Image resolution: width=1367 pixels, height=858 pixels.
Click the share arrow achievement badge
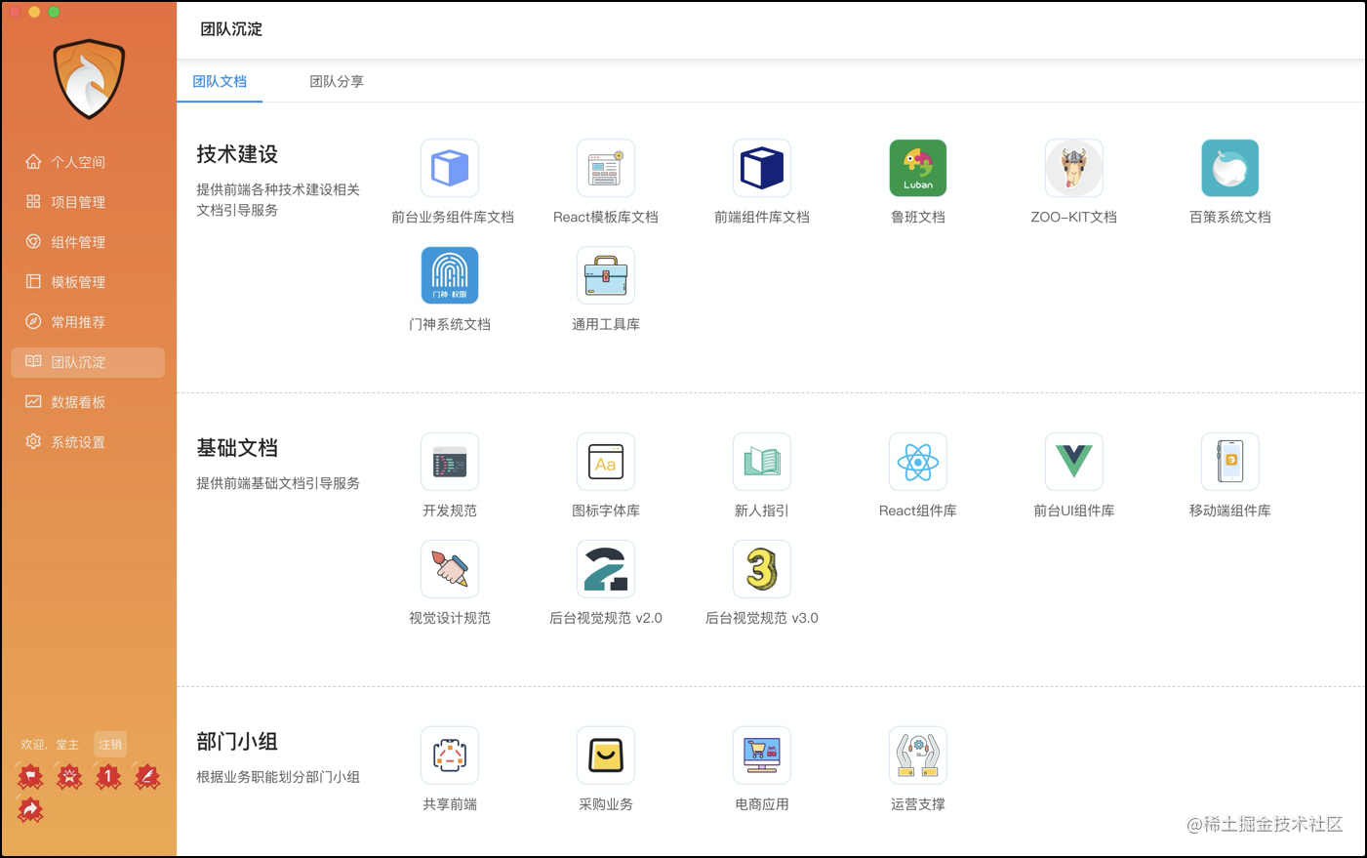coord(30,809)
